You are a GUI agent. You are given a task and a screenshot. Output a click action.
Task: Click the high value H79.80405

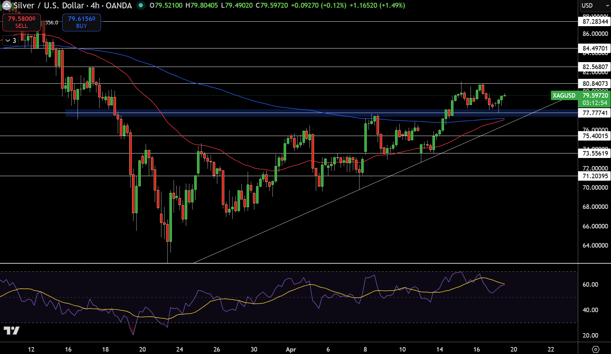(202, 6)
